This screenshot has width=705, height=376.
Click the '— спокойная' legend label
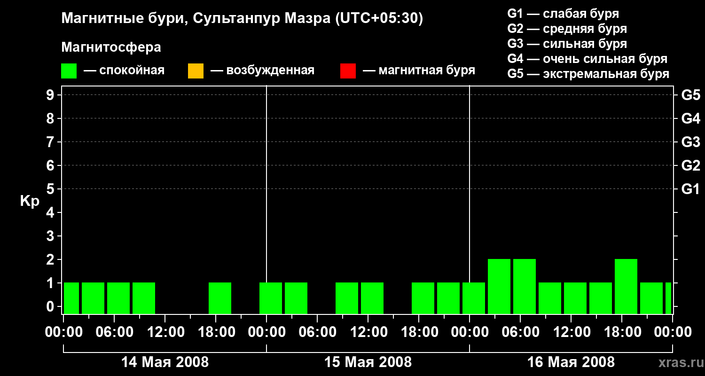[124, 70]
